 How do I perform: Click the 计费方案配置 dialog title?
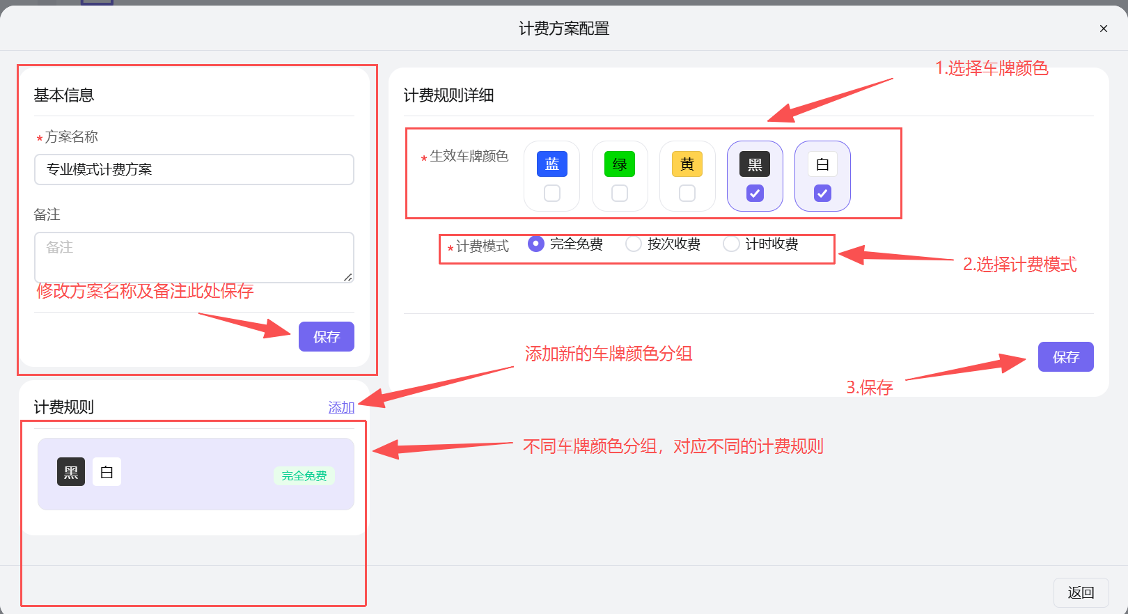click(564, 29)
